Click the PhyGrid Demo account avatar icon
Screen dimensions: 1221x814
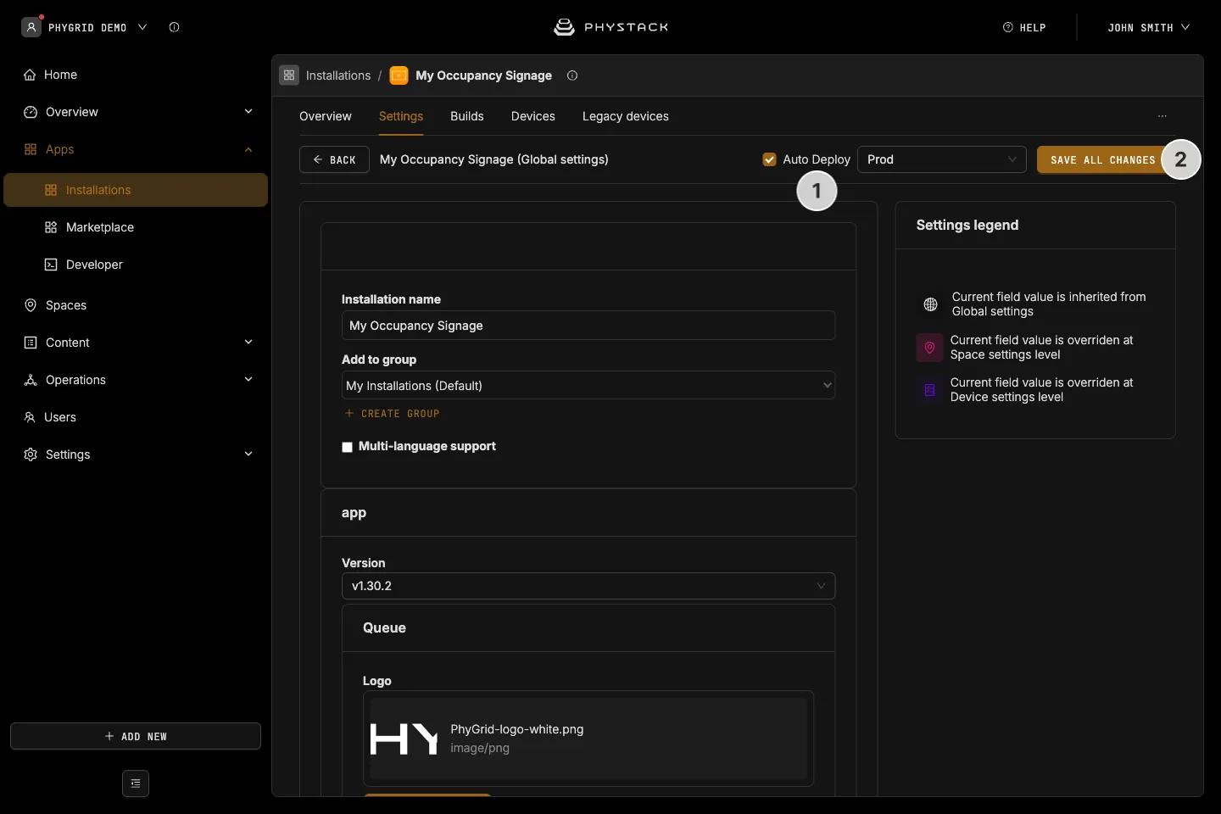tap(31, 27)
